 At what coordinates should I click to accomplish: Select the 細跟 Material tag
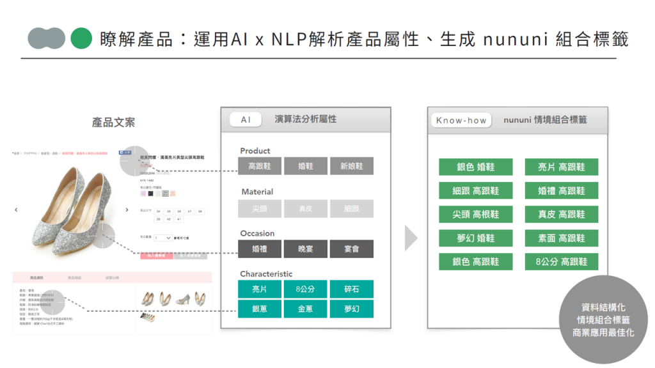coord(352,209)
